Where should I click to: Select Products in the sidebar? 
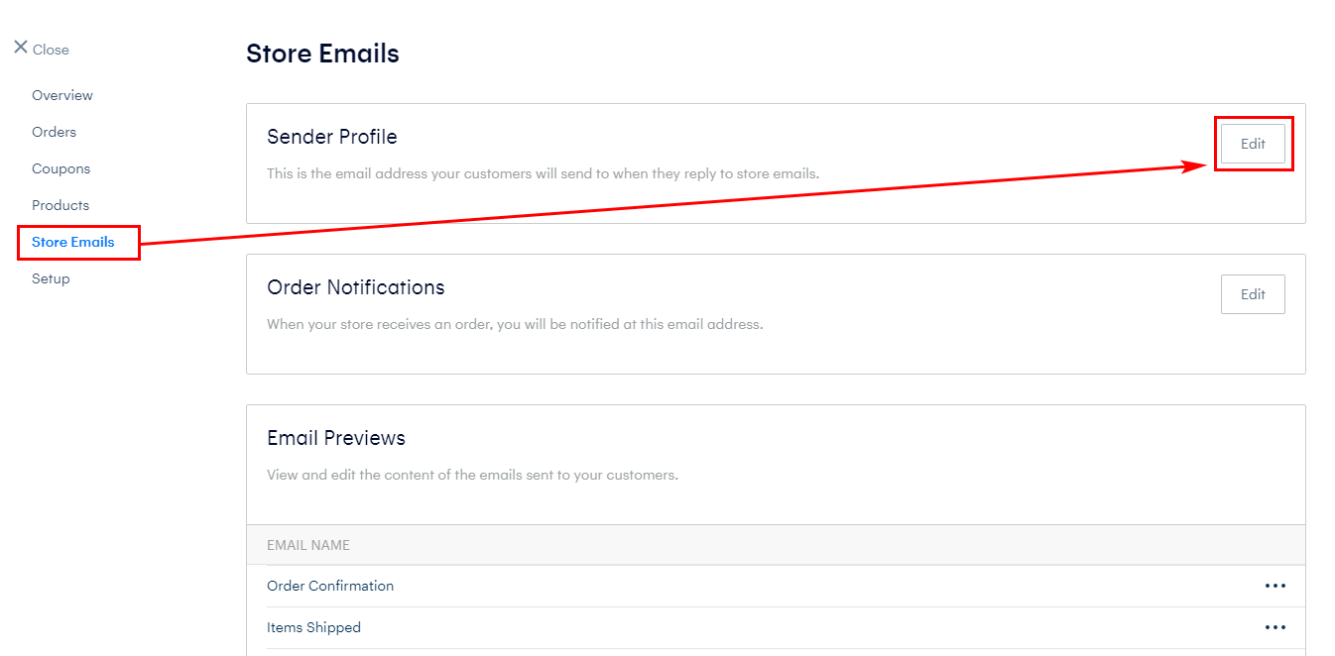point(61,205)
